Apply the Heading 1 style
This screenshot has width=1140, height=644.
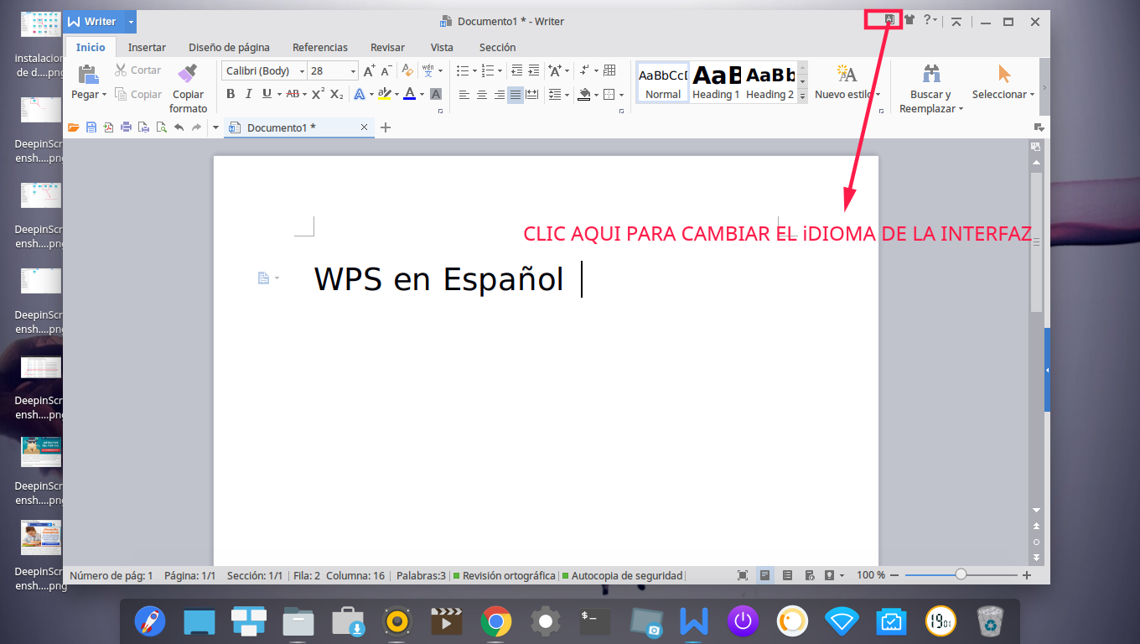716,80
